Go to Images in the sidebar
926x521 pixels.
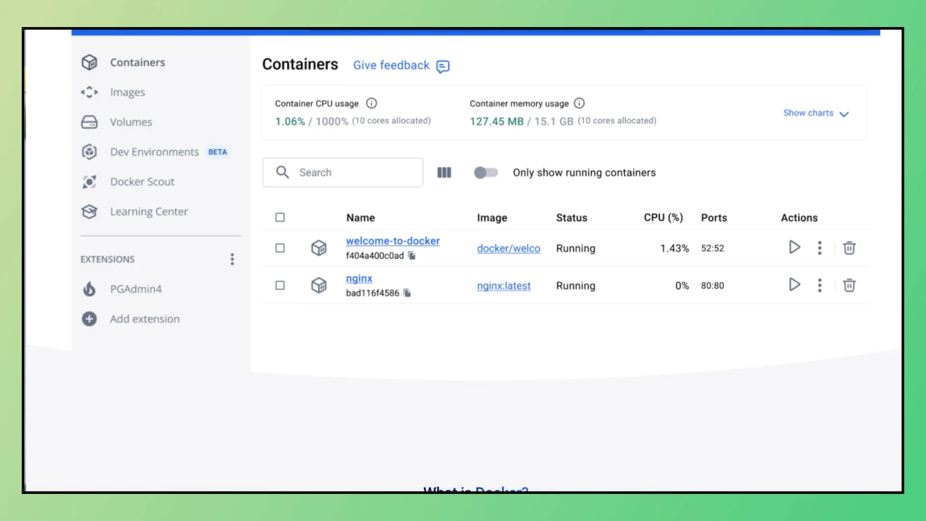click(x=127, y=92)
